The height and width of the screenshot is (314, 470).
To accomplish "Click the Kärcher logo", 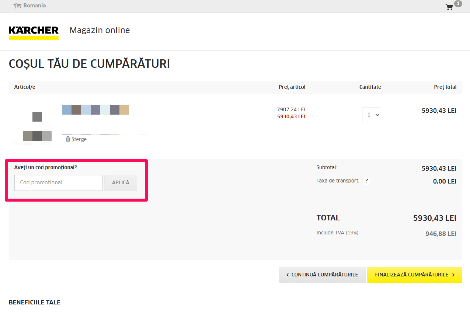I will point(34,32).
